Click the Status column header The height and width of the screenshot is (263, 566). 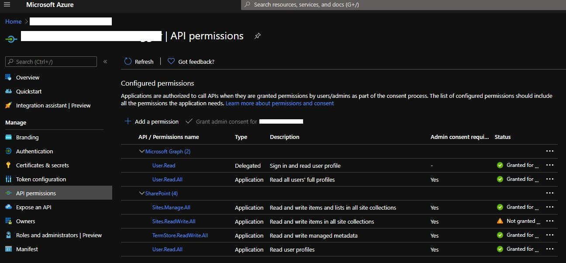point(503,137)
